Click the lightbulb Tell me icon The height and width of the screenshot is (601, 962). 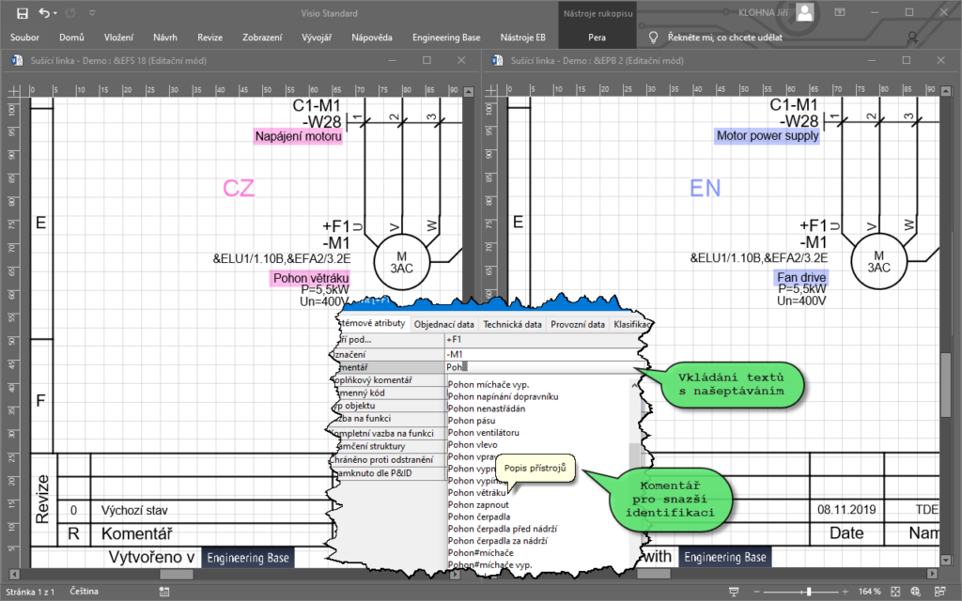coord(655,38)
